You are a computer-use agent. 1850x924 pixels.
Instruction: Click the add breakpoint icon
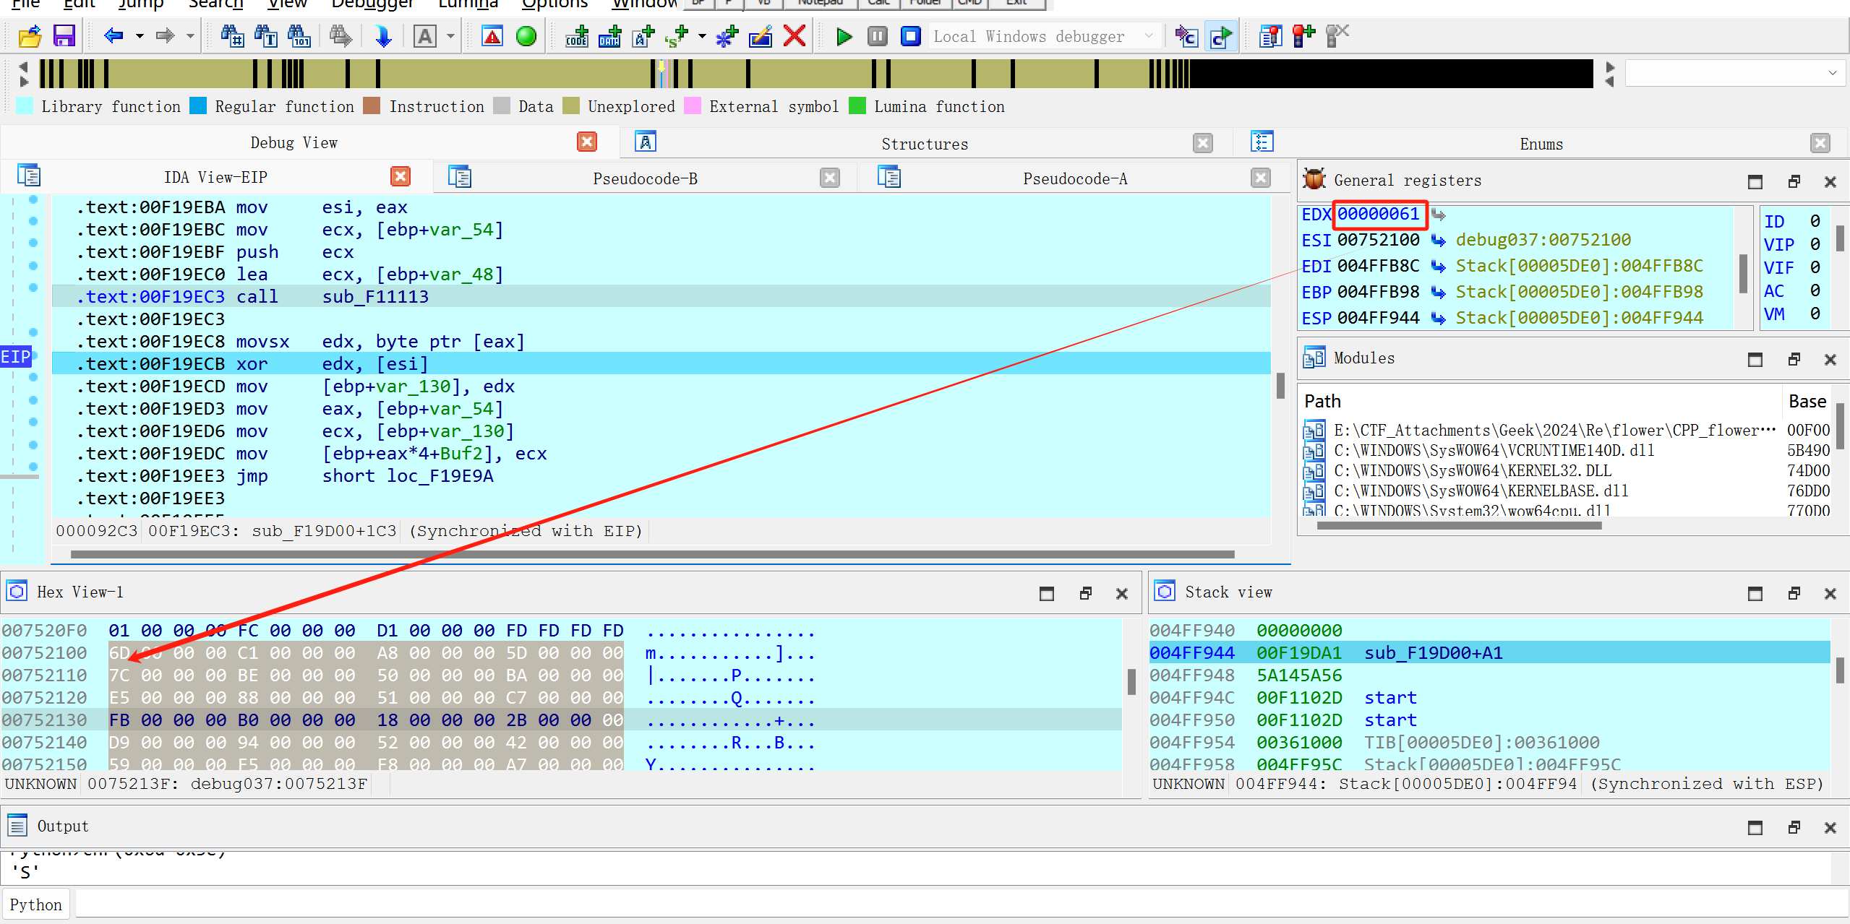pyautogui.click(x=1303, y=35)
